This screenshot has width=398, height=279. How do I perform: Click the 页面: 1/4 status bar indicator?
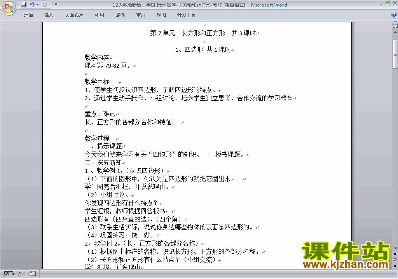pos(13,274)
